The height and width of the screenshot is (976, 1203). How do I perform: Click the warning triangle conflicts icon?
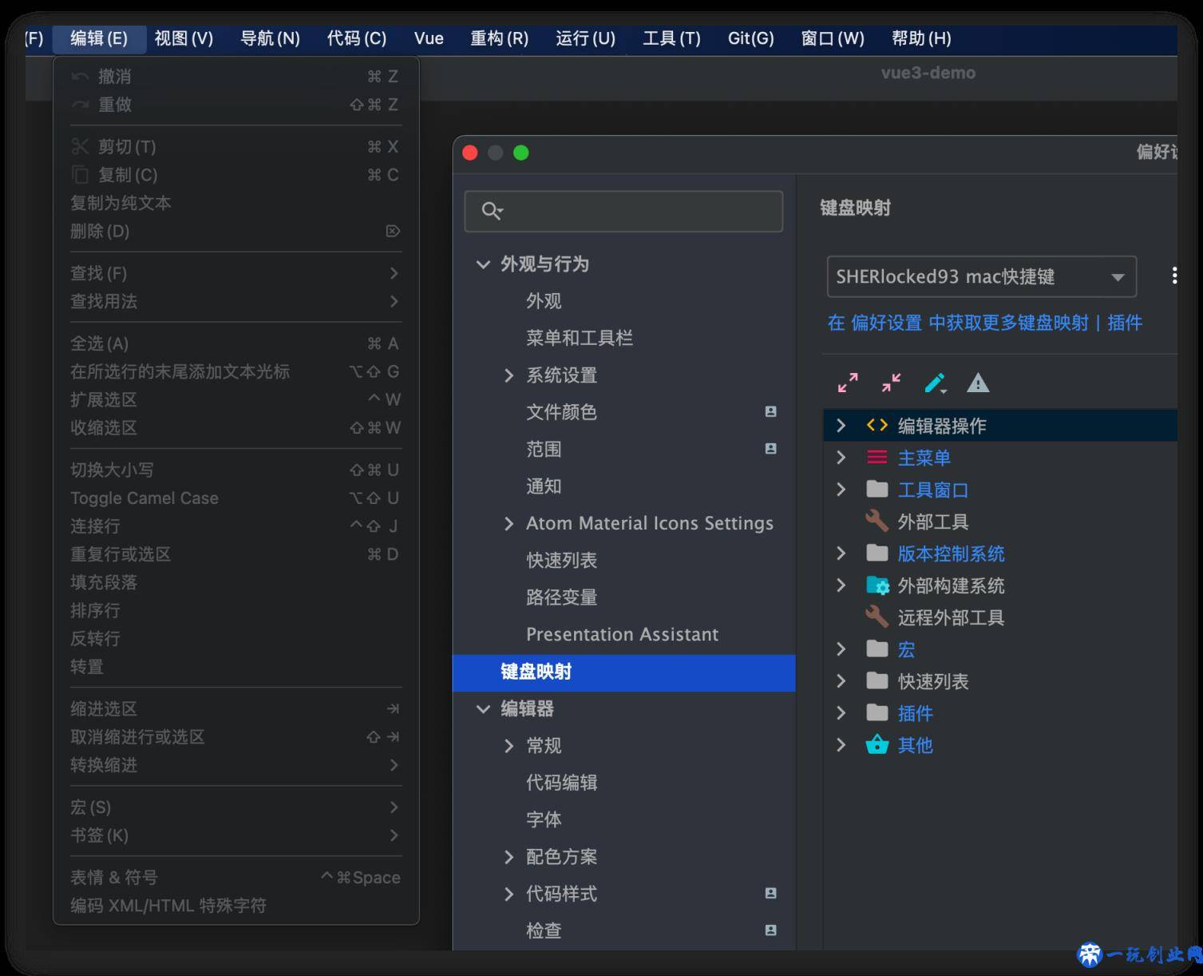coord(978,383)
